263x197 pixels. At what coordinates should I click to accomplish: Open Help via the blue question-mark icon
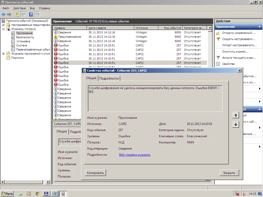tap(31, 14)
